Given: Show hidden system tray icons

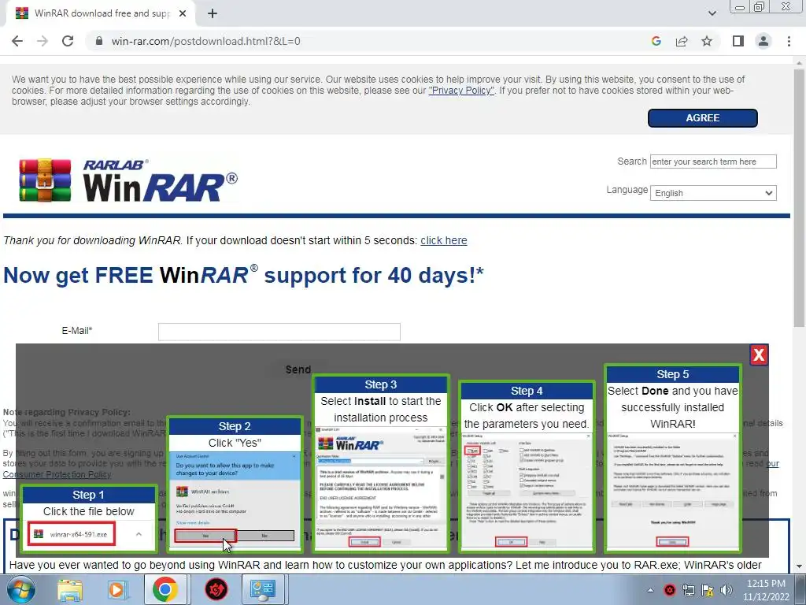Looking at the screenshot, I should [x=650, y=590].
